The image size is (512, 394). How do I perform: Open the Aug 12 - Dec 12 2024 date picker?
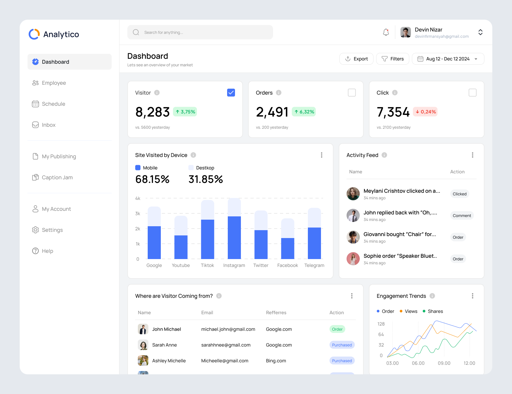pos(448,58)
